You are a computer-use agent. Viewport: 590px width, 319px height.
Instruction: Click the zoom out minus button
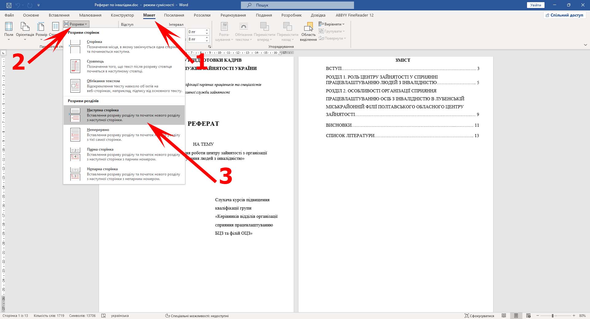tap(537, 316)
